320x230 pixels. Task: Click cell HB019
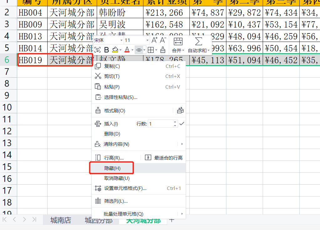tap(32, 60)
